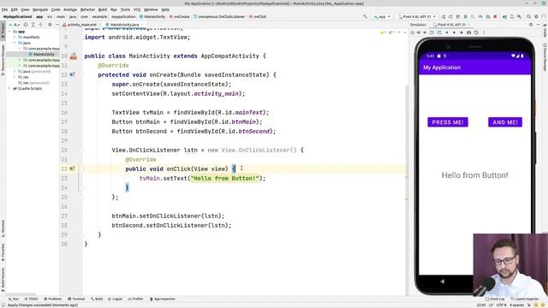Open the Build tool window at bottom
The image size is (548, 308).
point(97,299)
